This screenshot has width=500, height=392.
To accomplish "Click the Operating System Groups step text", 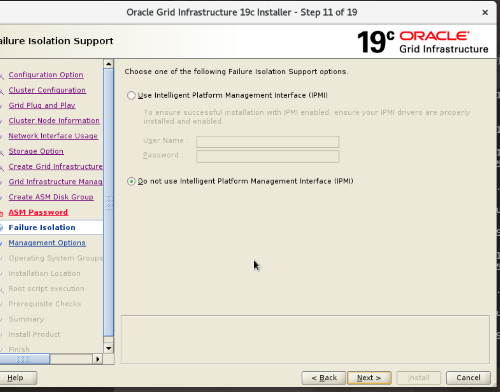I will pos(56,258).
